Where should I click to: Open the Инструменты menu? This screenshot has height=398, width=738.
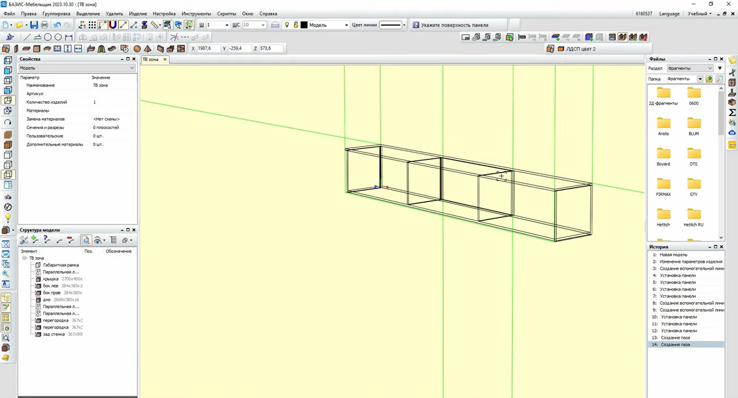(x=196, y=13)
